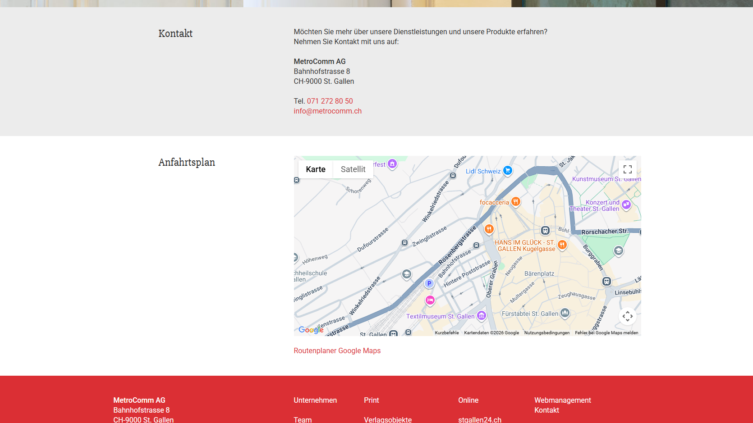This screenshot has width=753, height=423.
Task: Open Routenplaner Google Maps link
Action: 337,350
